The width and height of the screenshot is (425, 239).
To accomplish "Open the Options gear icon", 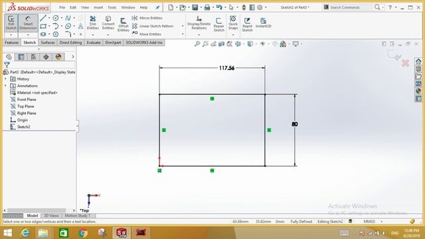I will point(260,7).
